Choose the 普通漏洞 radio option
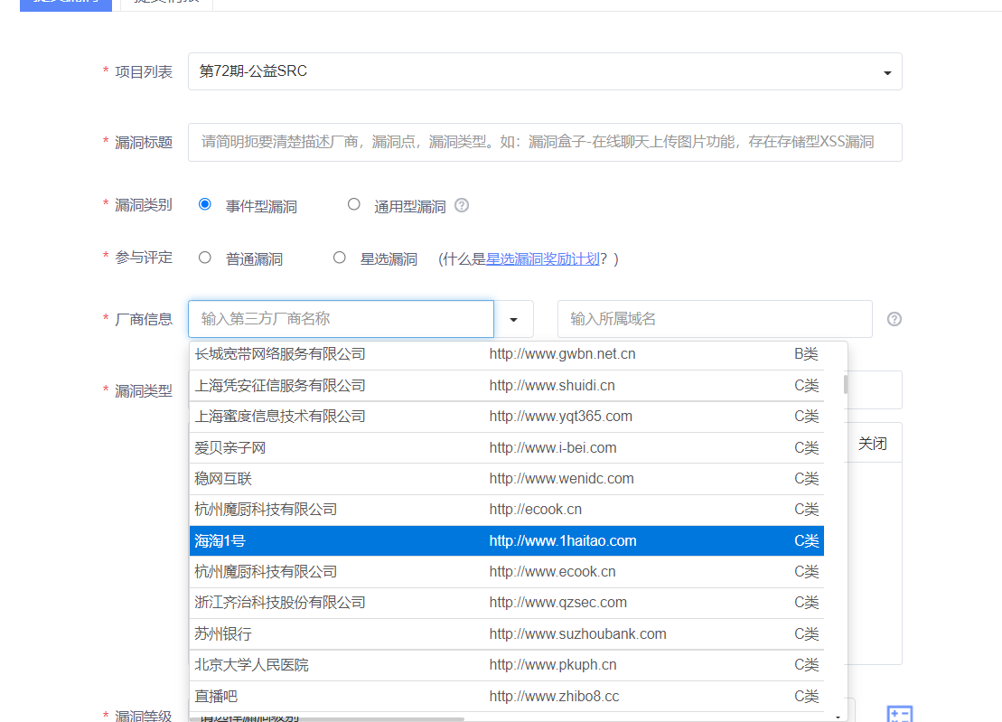 tap(204, 258)
